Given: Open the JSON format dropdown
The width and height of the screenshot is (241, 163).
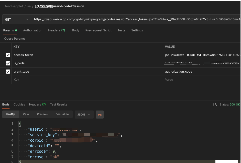Looking at the screenshot, I should click(x=84, y=115).
